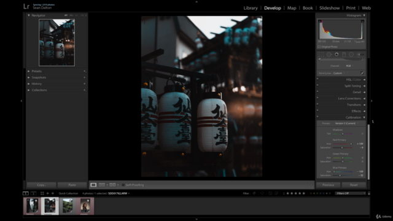Screen dimensions: 393x221
Task: Switch to the Web module
Action: [366, 8]
